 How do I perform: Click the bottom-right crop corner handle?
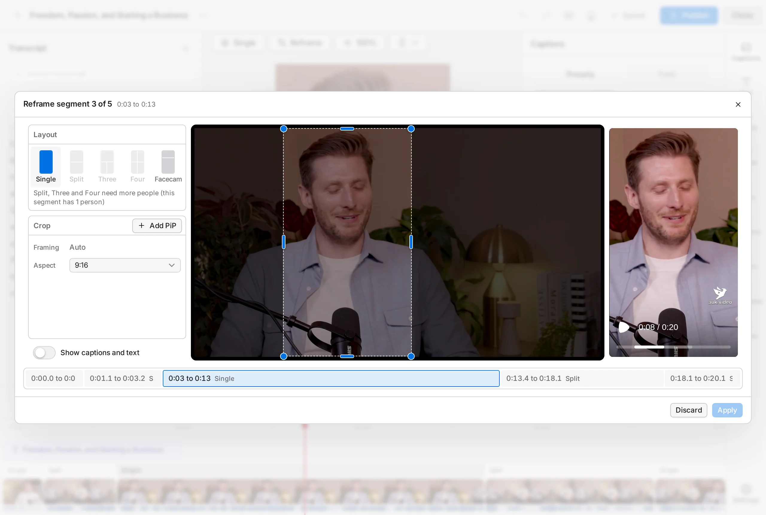pos(411,356)
